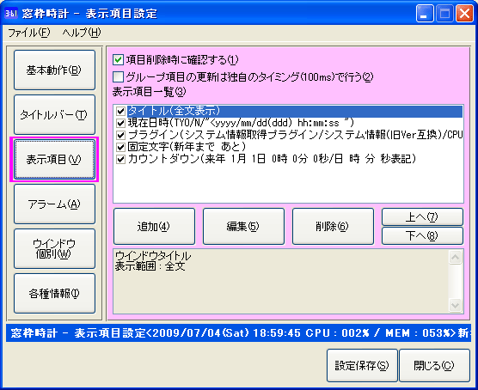The width and height of the screenshot is (478, 390).
Task: Click the 窓枠時計 app icon in title bar
Action: [11, 14]
